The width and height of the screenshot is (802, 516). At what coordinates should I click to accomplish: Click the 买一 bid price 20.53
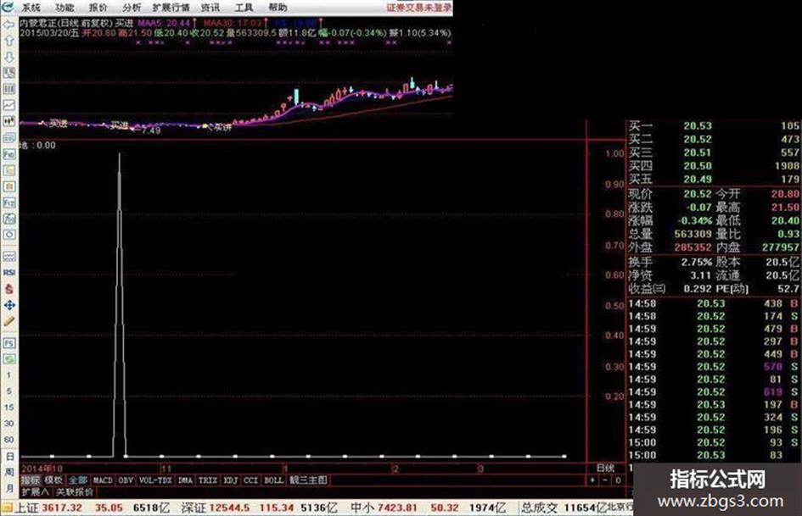[698, 125]
